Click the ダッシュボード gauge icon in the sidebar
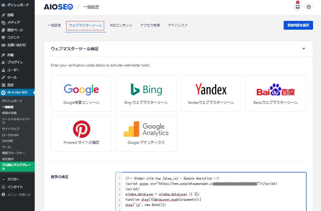Screen dimensions: 321x211 [x=3, y=5]
